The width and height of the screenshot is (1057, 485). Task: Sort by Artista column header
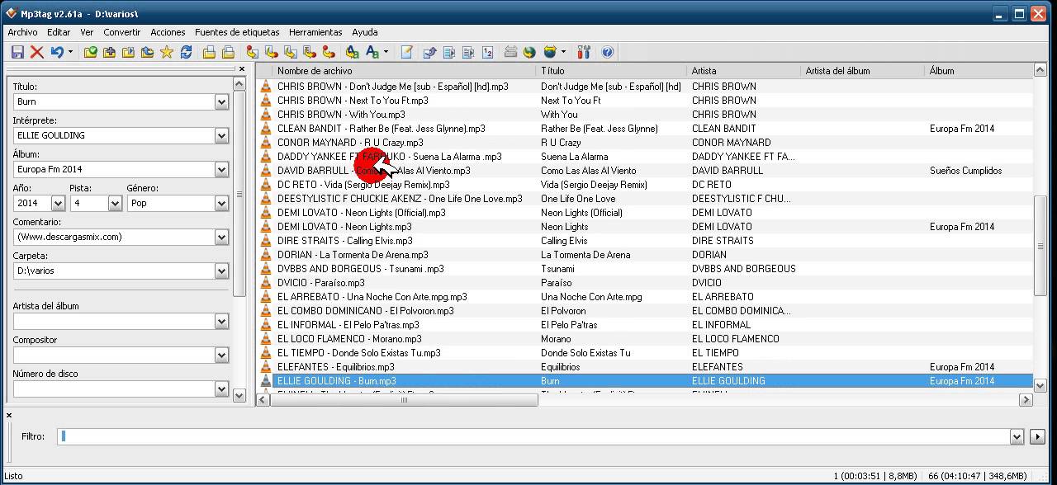[x=744, y=71]
